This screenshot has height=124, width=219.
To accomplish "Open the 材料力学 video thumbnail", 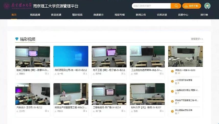I will coord(147,94).
